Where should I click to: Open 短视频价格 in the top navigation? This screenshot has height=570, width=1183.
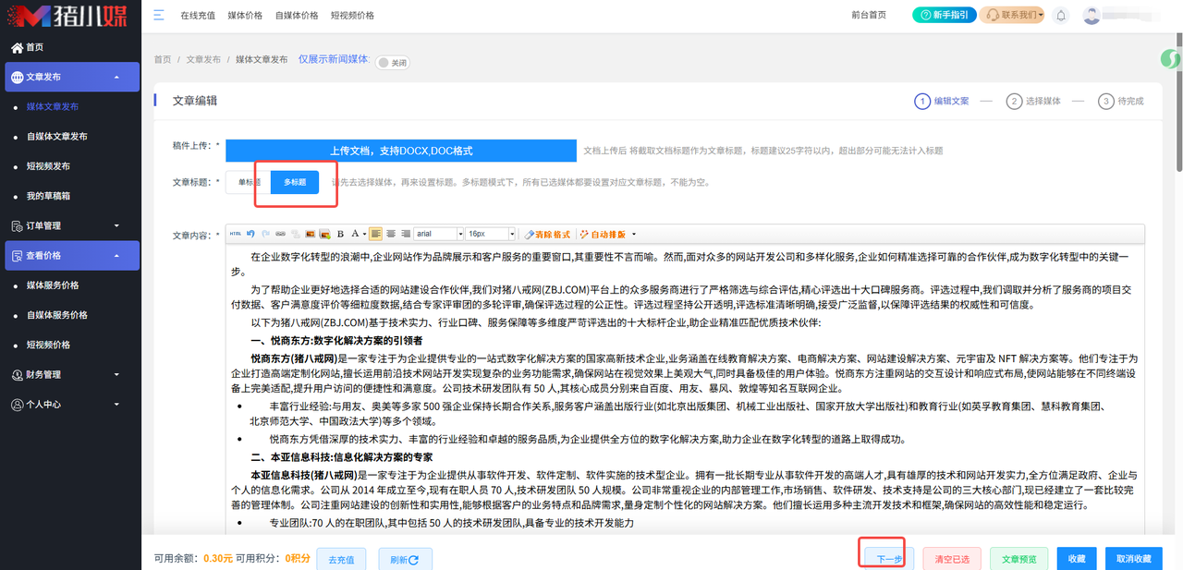pos(352,16)
